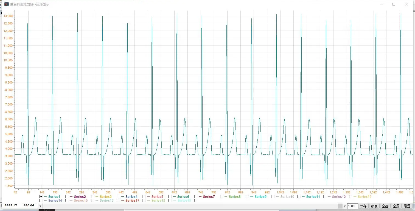The width and height of the screenshot is (415, 211).
Task: Enable the Series7 checkbox
Action: click(x=196, y=196)
